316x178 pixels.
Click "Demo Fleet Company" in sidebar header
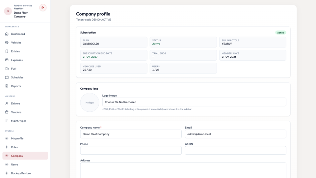[21, 15]
